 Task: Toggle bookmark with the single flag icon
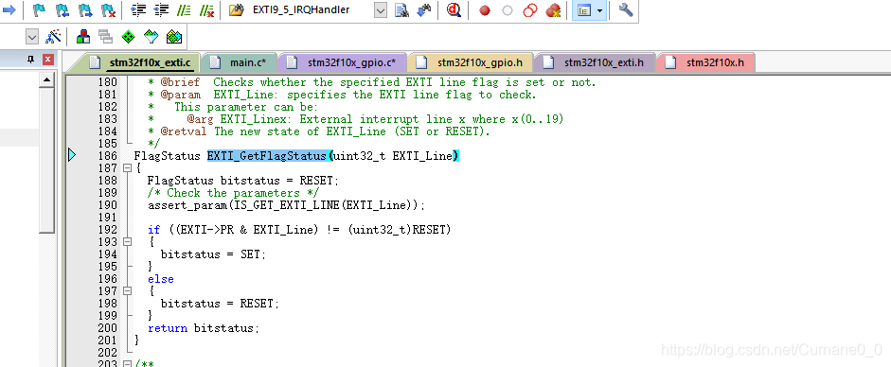(x=39, y=9)
